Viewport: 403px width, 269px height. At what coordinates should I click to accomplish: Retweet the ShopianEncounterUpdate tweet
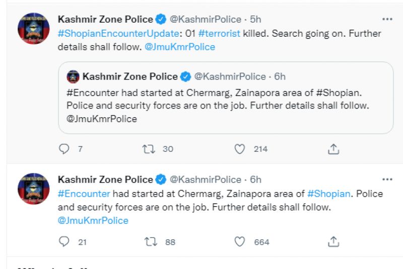[x=149, y=149]
